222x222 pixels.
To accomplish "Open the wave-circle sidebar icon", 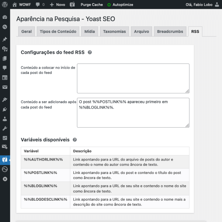I will (x=5, y=169).
